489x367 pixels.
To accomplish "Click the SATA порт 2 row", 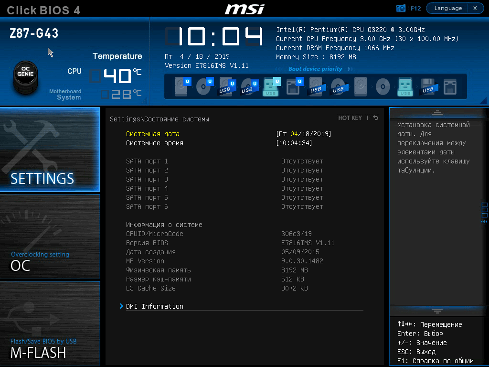I will coord(225,170).
